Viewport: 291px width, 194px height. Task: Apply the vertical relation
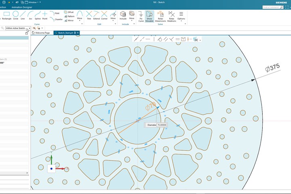[x=154, y=39]
